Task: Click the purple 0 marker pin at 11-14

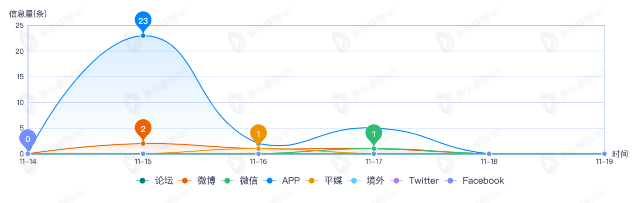Action: pyautogui.click(x=28, y=139)
